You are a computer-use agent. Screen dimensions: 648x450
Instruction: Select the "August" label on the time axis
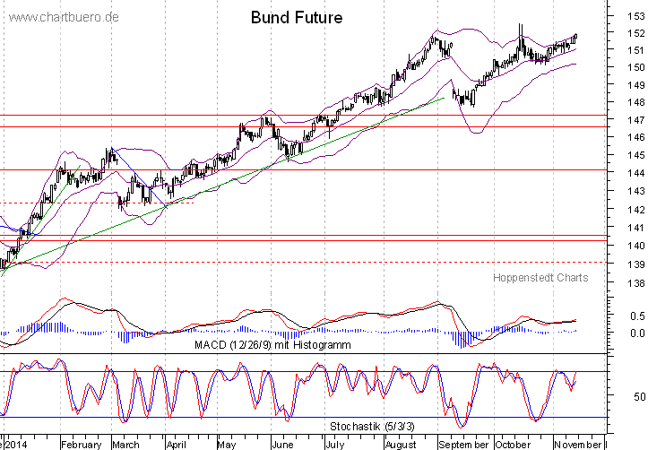coord(401,445)
